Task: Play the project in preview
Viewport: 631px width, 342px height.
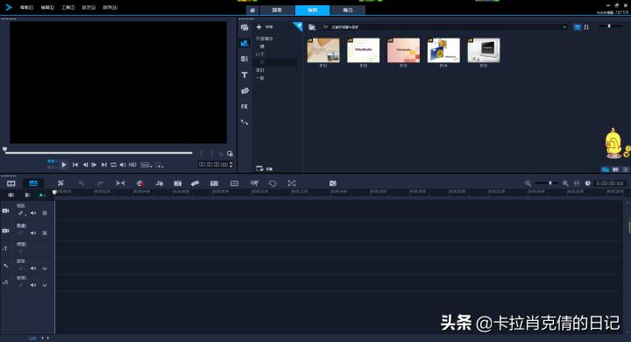Action: tap(64, 165)
